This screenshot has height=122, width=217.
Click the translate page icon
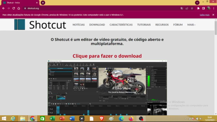(x=182, y=8)
